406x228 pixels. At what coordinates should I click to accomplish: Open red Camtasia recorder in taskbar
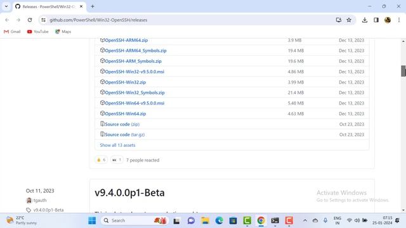pos(289,220)
